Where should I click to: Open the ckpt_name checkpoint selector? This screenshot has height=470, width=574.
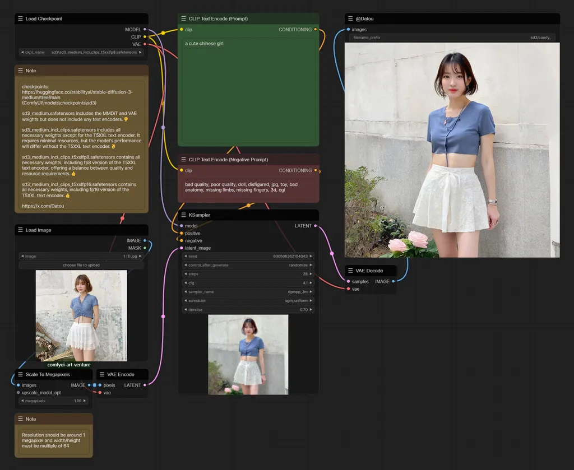point(81,52)
